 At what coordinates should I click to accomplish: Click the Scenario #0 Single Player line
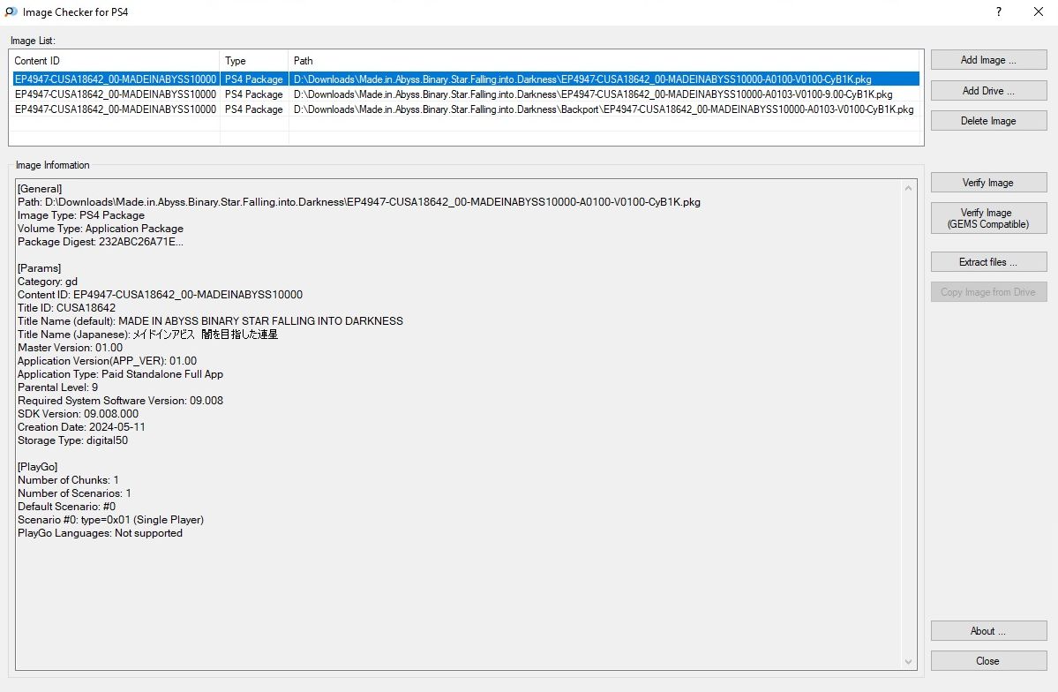point(110,520)
